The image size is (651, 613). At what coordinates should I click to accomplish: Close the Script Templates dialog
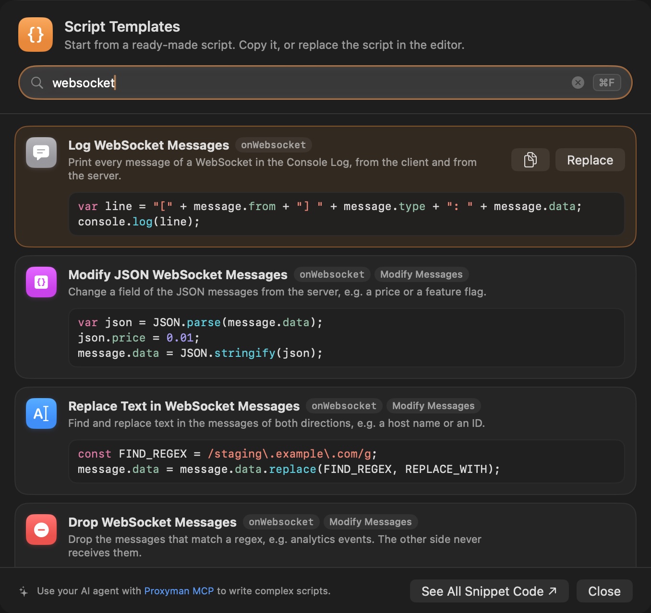604,591
